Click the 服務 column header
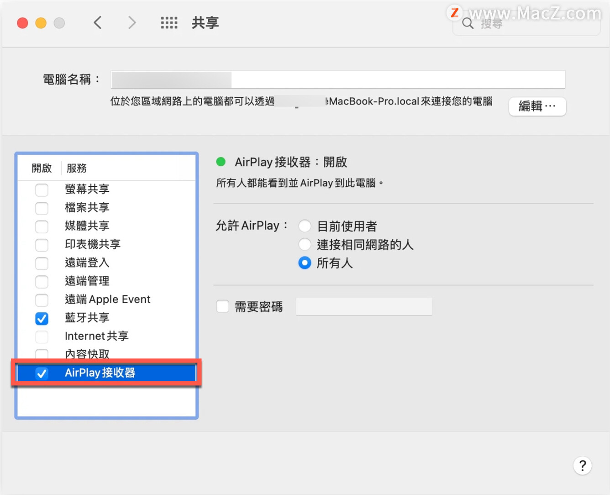This screenshot has width=610, height=495. (77, 168)
